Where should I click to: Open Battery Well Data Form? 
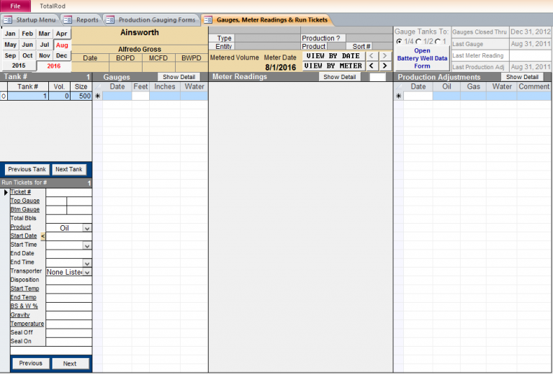[422, 58]
